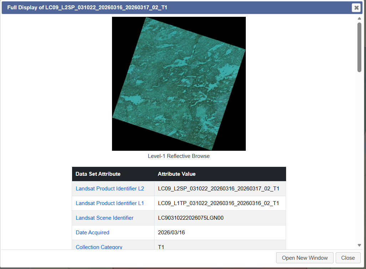The width and height of the screenshot is (366, 269).
Task: Click the T1 collection category value
Action: point(161,247)
